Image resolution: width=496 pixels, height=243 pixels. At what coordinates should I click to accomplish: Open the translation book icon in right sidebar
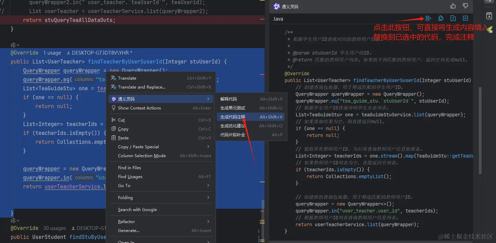pos(489,16)
